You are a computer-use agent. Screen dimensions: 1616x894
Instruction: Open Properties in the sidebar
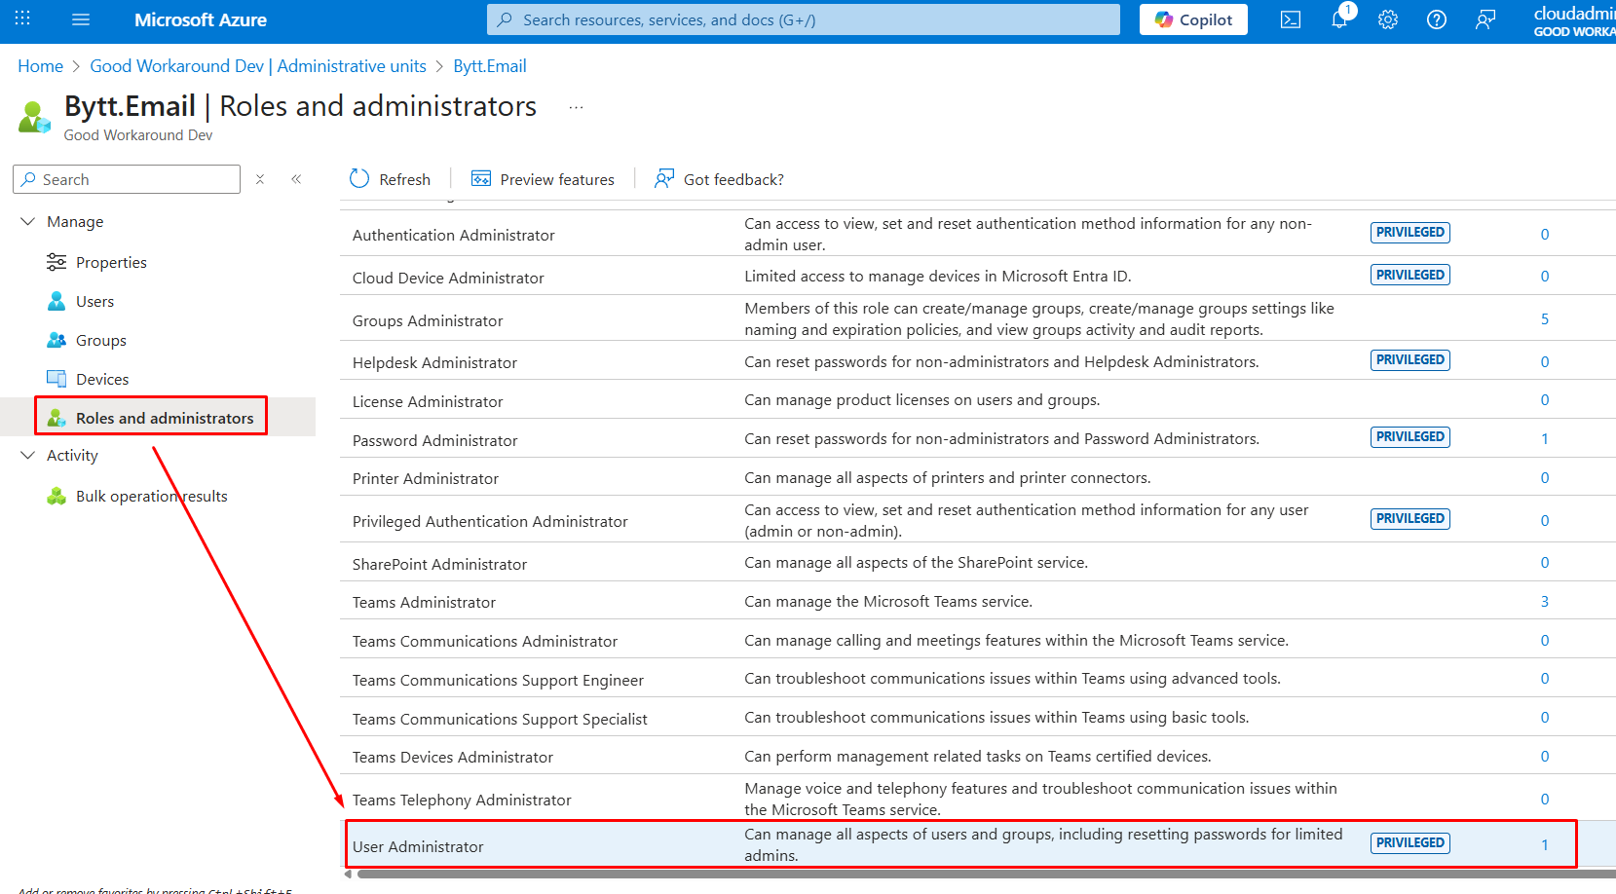(111, 263)
